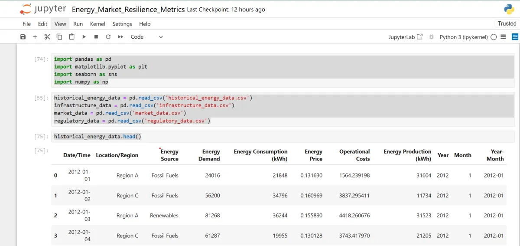Select the Python 3 (ipykernel) kernel name
Viewport: 520px width, 246px height.
pyautogui.click(x=464, y=37)
